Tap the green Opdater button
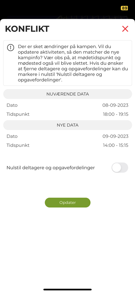The image size is (135, 293). tap(67, 202)
